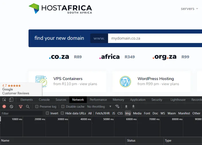Click the 80000 ms timeline marker
Viewport: 202px width, 145px height.
pos(177,119)
